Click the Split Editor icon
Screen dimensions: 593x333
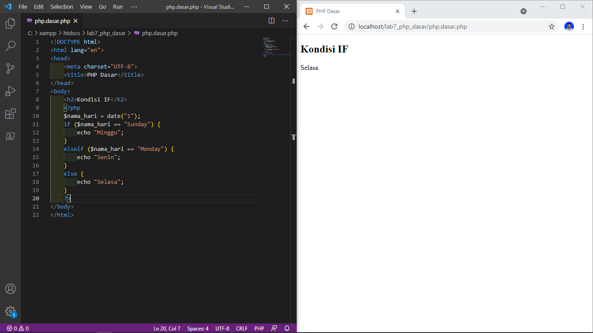point(271,20)
